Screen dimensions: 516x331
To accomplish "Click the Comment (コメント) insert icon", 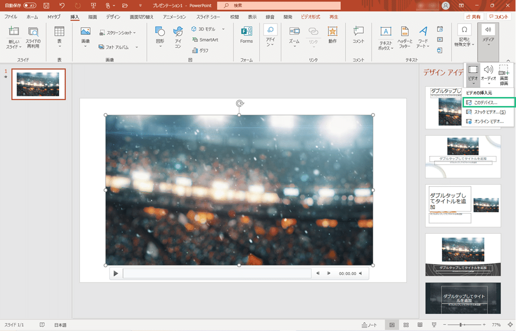I will click(358, 31).
